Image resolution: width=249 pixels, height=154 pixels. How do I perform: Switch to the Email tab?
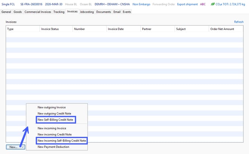pos(117,12)
